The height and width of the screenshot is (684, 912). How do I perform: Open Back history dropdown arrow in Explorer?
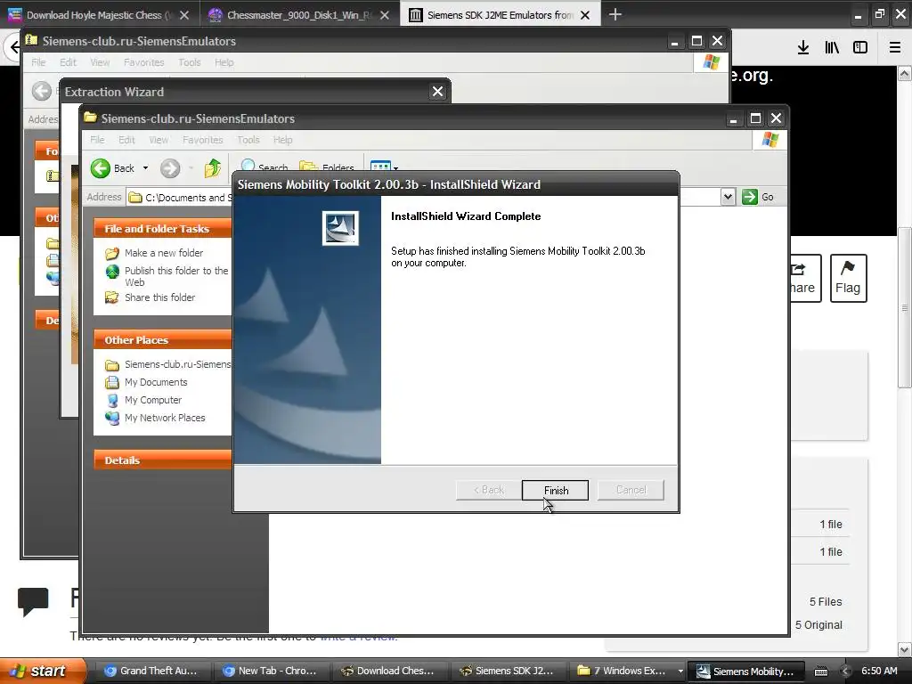tap(145, 168)
